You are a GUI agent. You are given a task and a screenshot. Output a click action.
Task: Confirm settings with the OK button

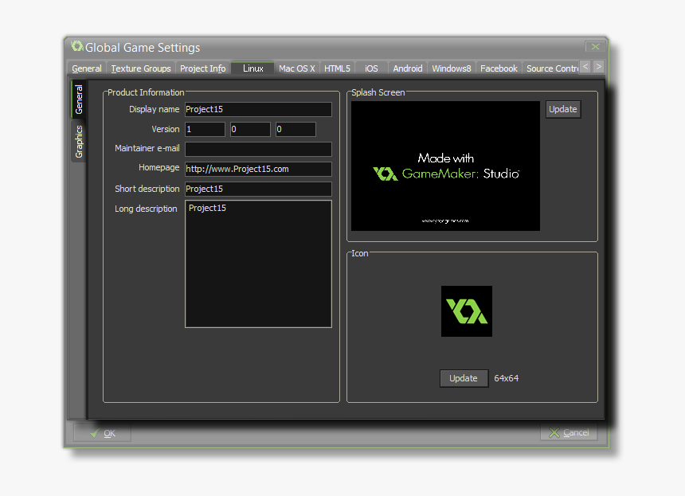point(102,433)
